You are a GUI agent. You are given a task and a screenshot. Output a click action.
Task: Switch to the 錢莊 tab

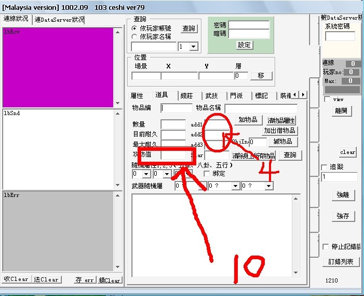coord(186,95)
